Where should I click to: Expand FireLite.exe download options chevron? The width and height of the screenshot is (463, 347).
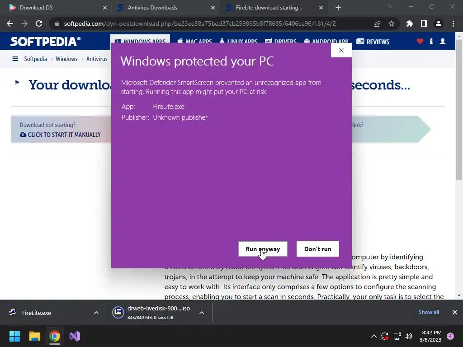point(96,313)
